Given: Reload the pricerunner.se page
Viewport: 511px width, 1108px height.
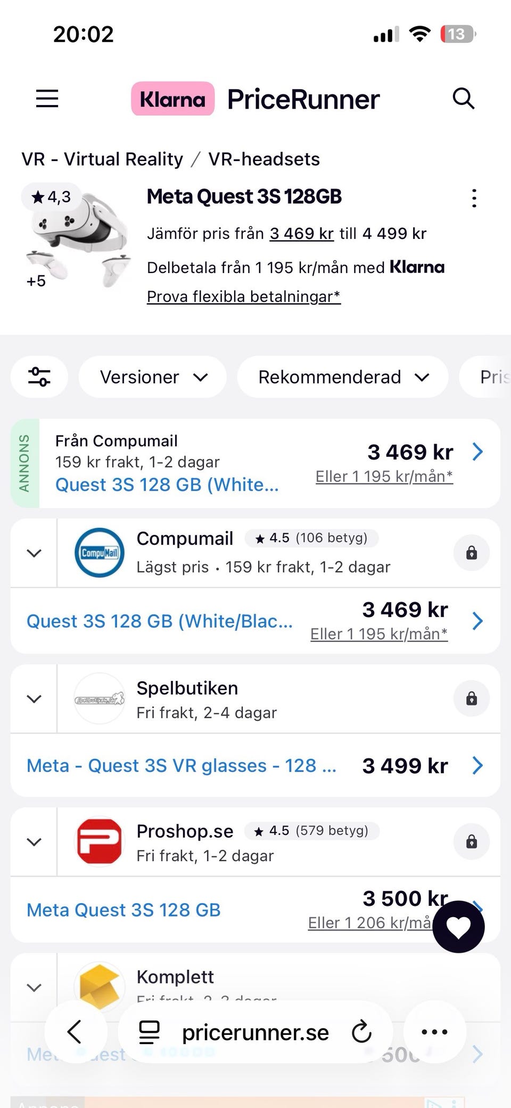Looking at the screenshot, I should tap(361, 1032).
